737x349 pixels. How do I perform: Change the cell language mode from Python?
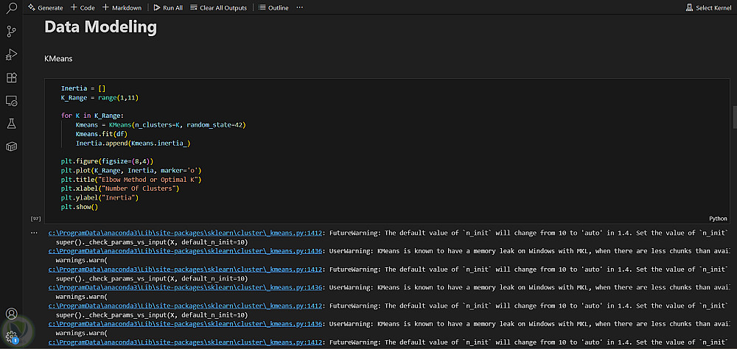[x=718, y=219]
